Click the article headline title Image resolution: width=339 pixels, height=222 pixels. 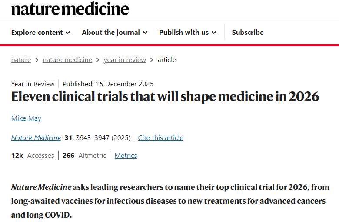tap(165, 96)
